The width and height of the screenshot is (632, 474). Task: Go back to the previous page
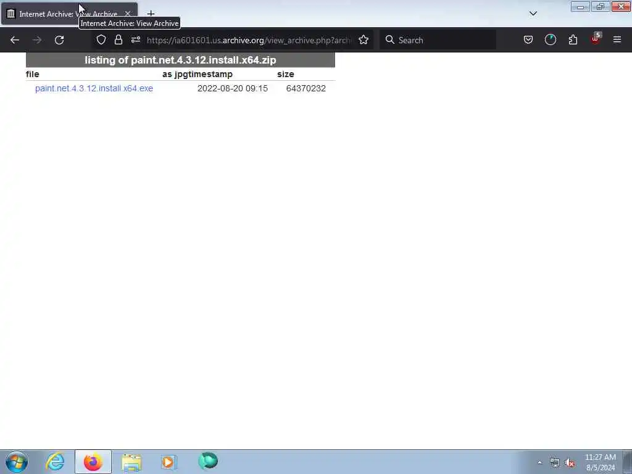pyautogui.click(x=15, y=40)
